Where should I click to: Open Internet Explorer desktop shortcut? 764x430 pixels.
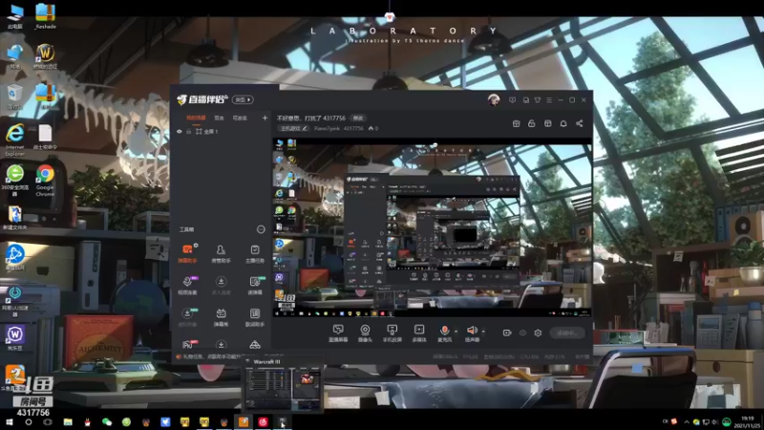[x=15, y=140]
